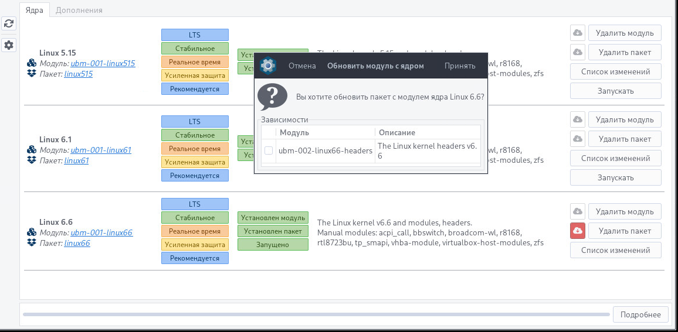Click the Linux 6.6 kernel title
Image resolution: width=678 pixels, height=332 pixels.
(56, 223)
